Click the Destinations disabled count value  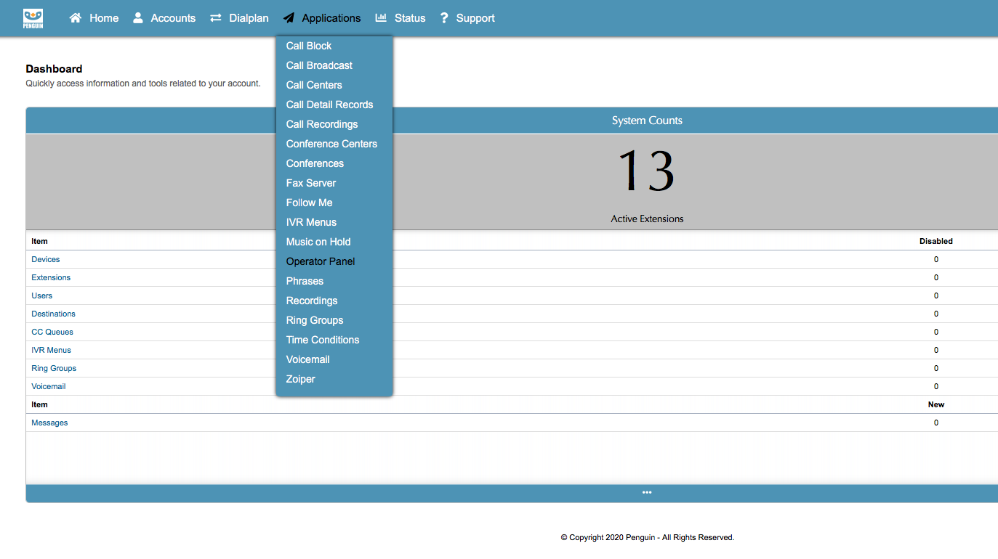pyautogui.click(x=936, y=314)
